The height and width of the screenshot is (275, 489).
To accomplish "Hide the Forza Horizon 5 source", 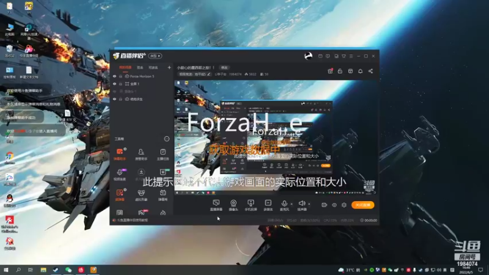I will click(114, 76).
